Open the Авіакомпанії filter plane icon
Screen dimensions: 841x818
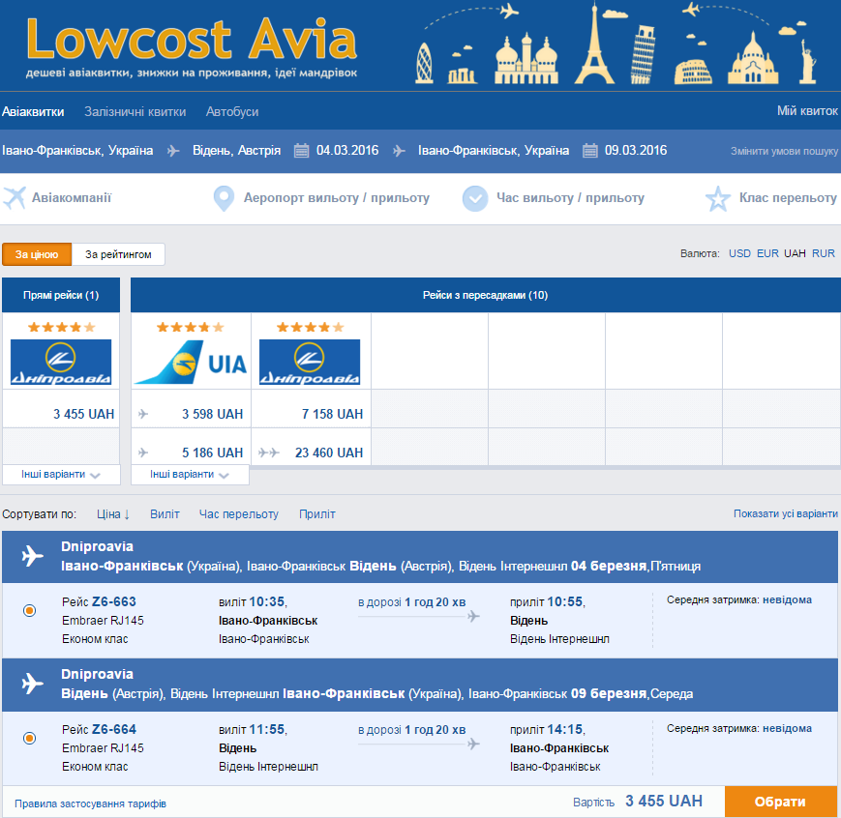(15, 198)
